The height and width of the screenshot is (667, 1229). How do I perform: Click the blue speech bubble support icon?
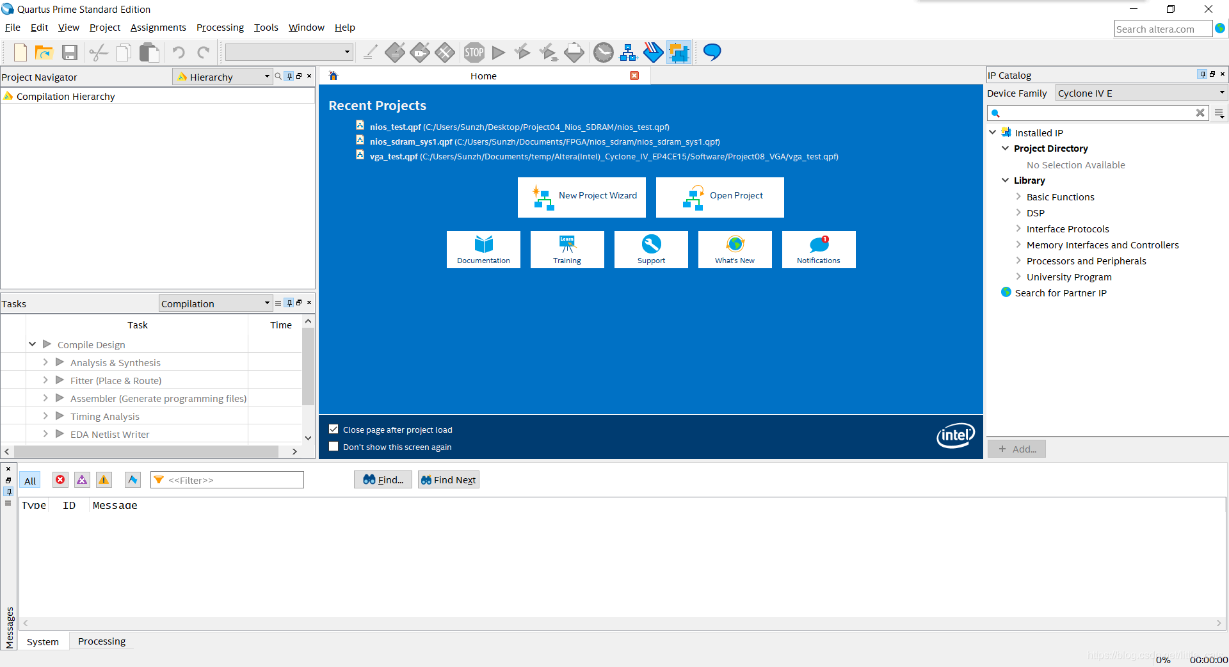pyautogui.click(x=712, y=52)
